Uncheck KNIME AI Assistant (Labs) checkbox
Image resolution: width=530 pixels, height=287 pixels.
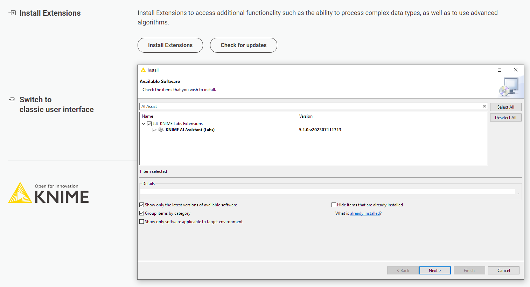click(155, 130)
